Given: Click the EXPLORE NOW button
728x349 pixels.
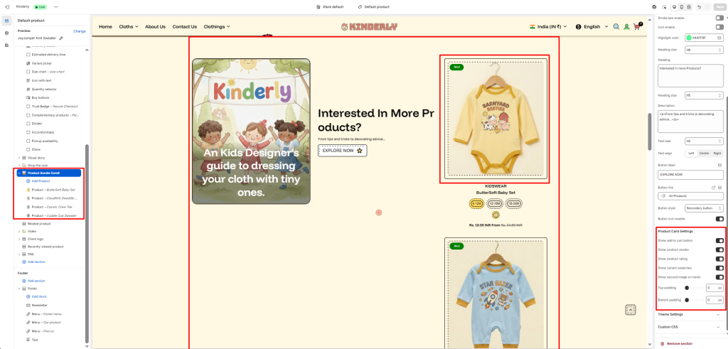Looking at the screenshot, I should (342, 151).
